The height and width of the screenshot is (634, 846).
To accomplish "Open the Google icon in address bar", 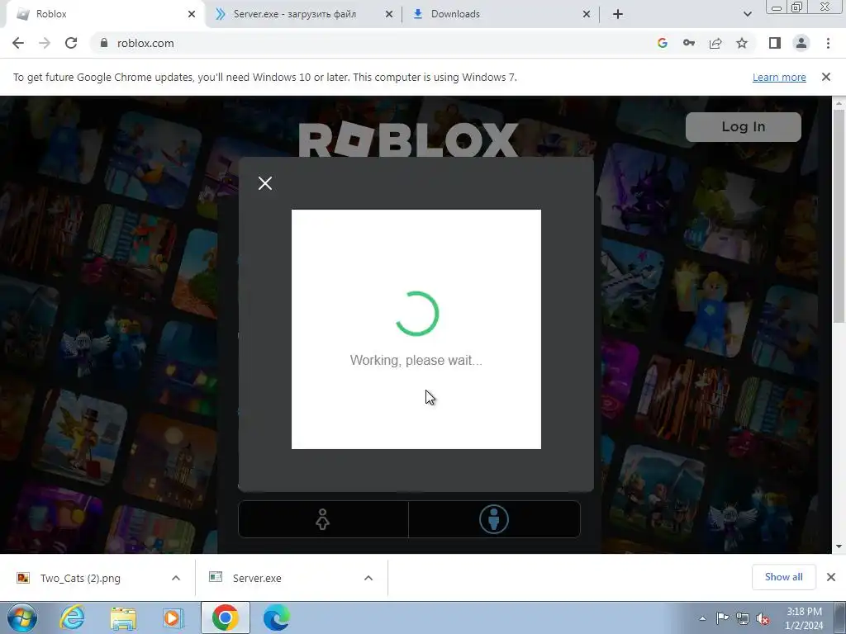I will click(x=663, y=43).
